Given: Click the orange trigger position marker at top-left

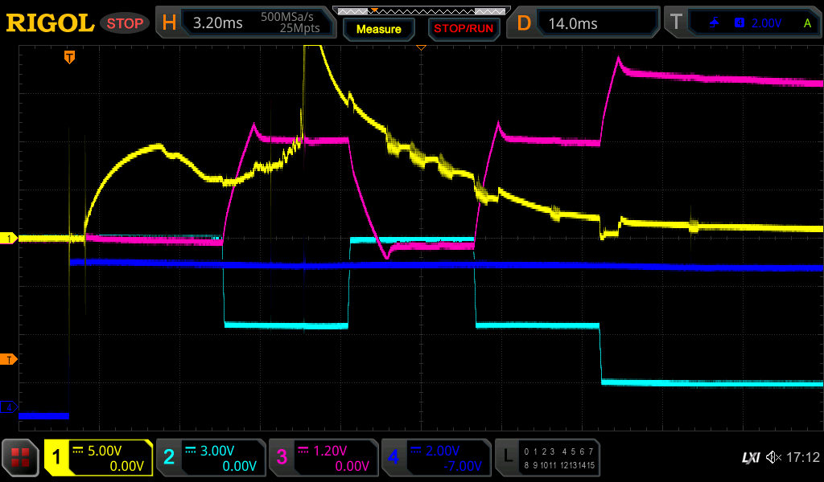Looking at the screenshot, I should (x=69, y=57).
